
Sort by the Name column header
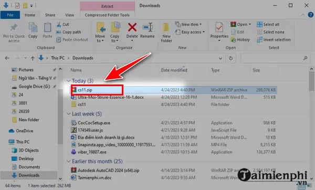point(76,70)
